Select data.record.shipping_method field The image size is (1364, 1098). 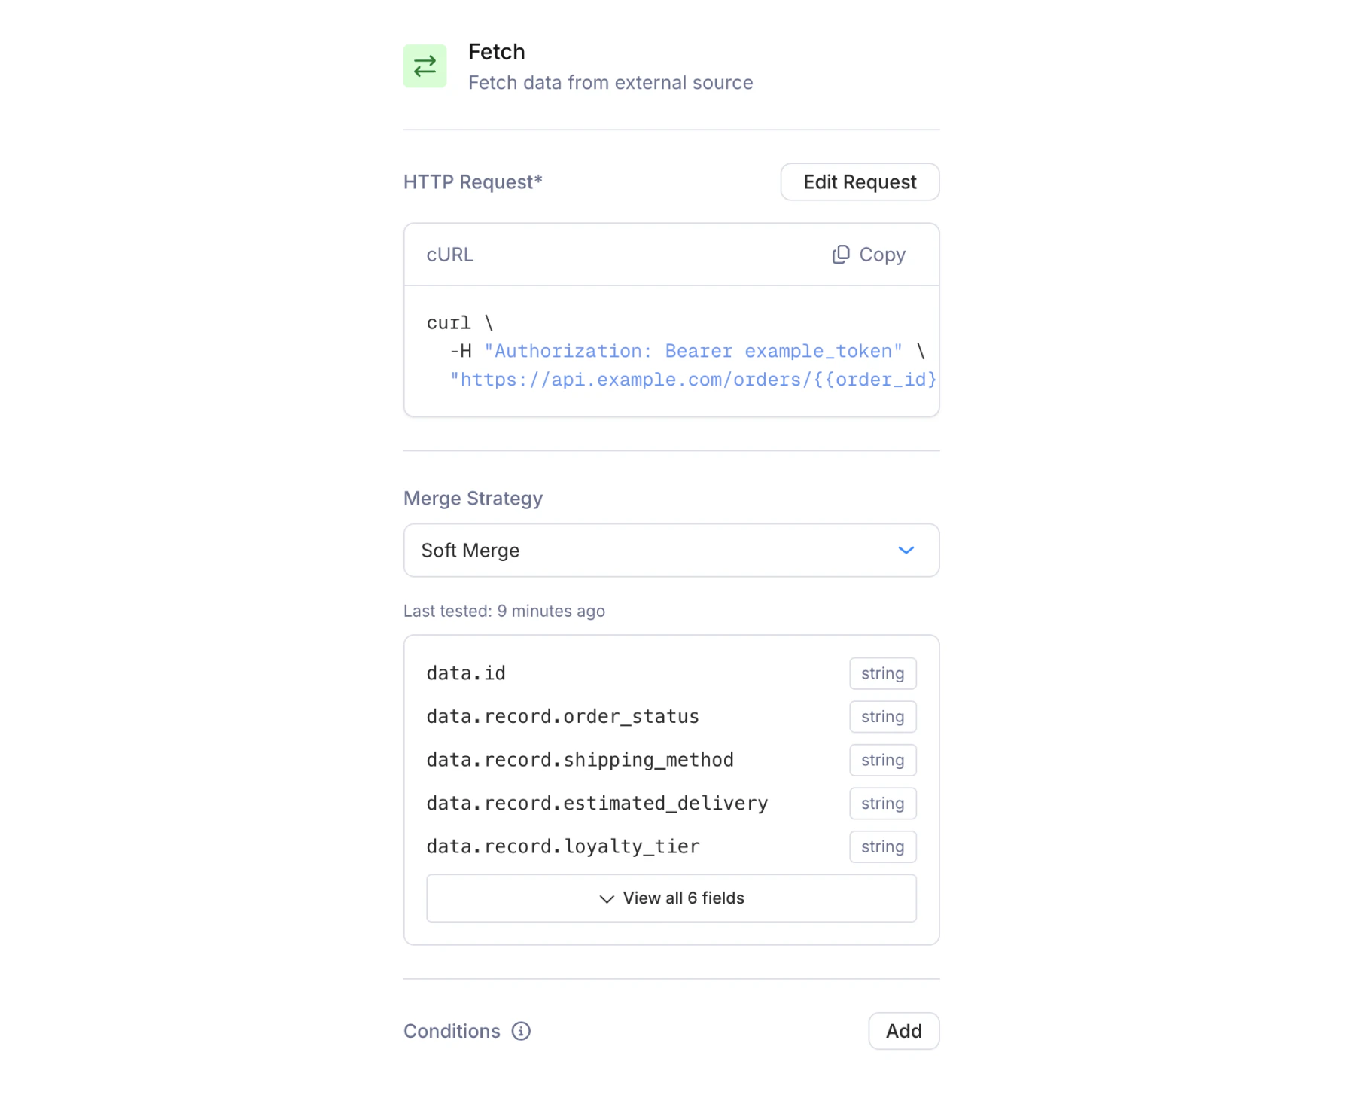coord(580,760)
